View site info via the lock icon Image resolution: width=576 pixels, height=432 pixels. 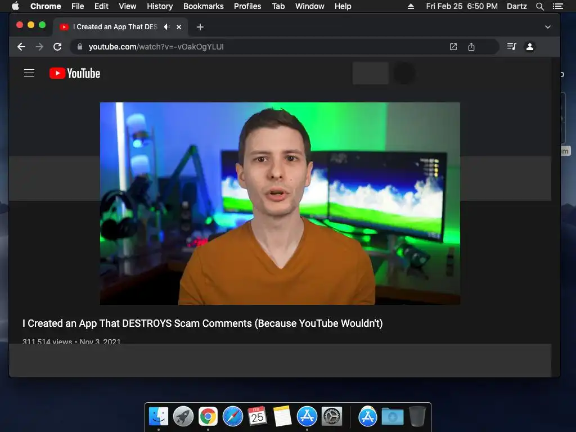80,47
